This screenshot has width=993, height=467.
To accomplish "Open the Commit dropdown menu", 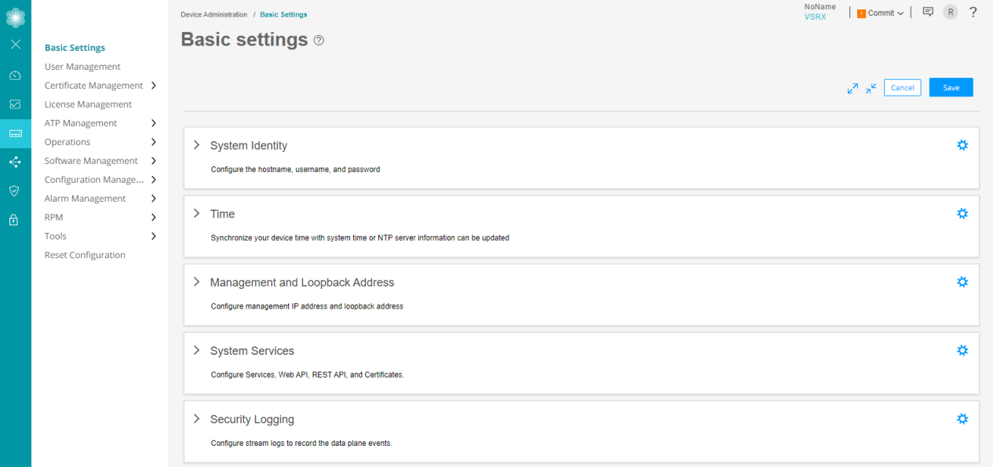I will [x=881, y=13].
